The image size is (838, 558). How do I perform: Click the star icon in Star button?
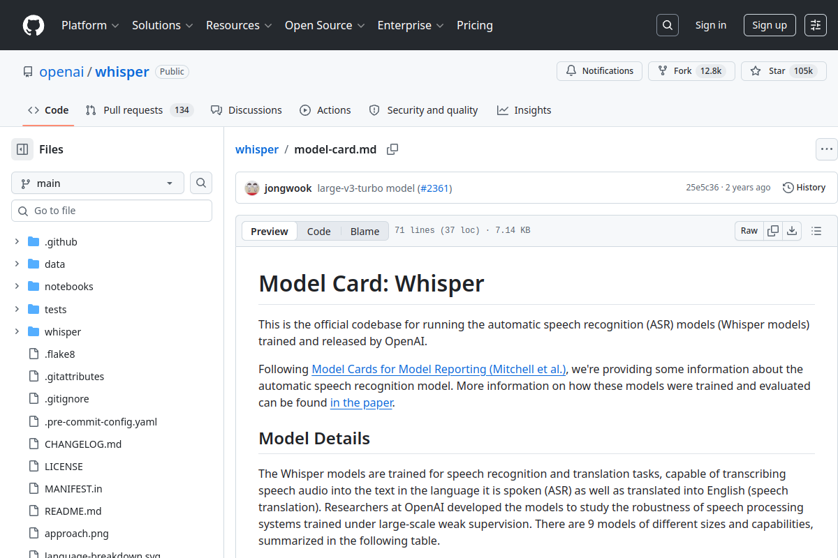click(756, 71)
